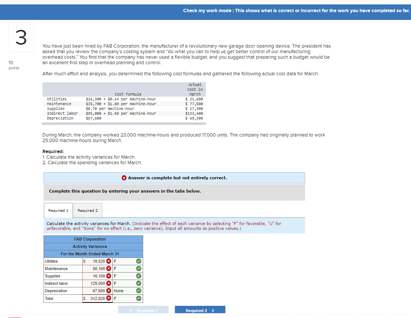Select the Supplies amount field 16,100

[97, 276]
